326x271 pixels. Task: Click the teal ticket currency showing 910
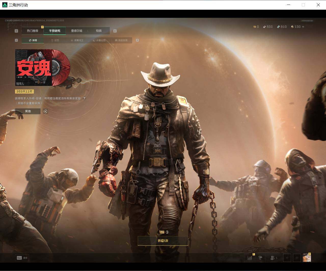click(282, 27)
